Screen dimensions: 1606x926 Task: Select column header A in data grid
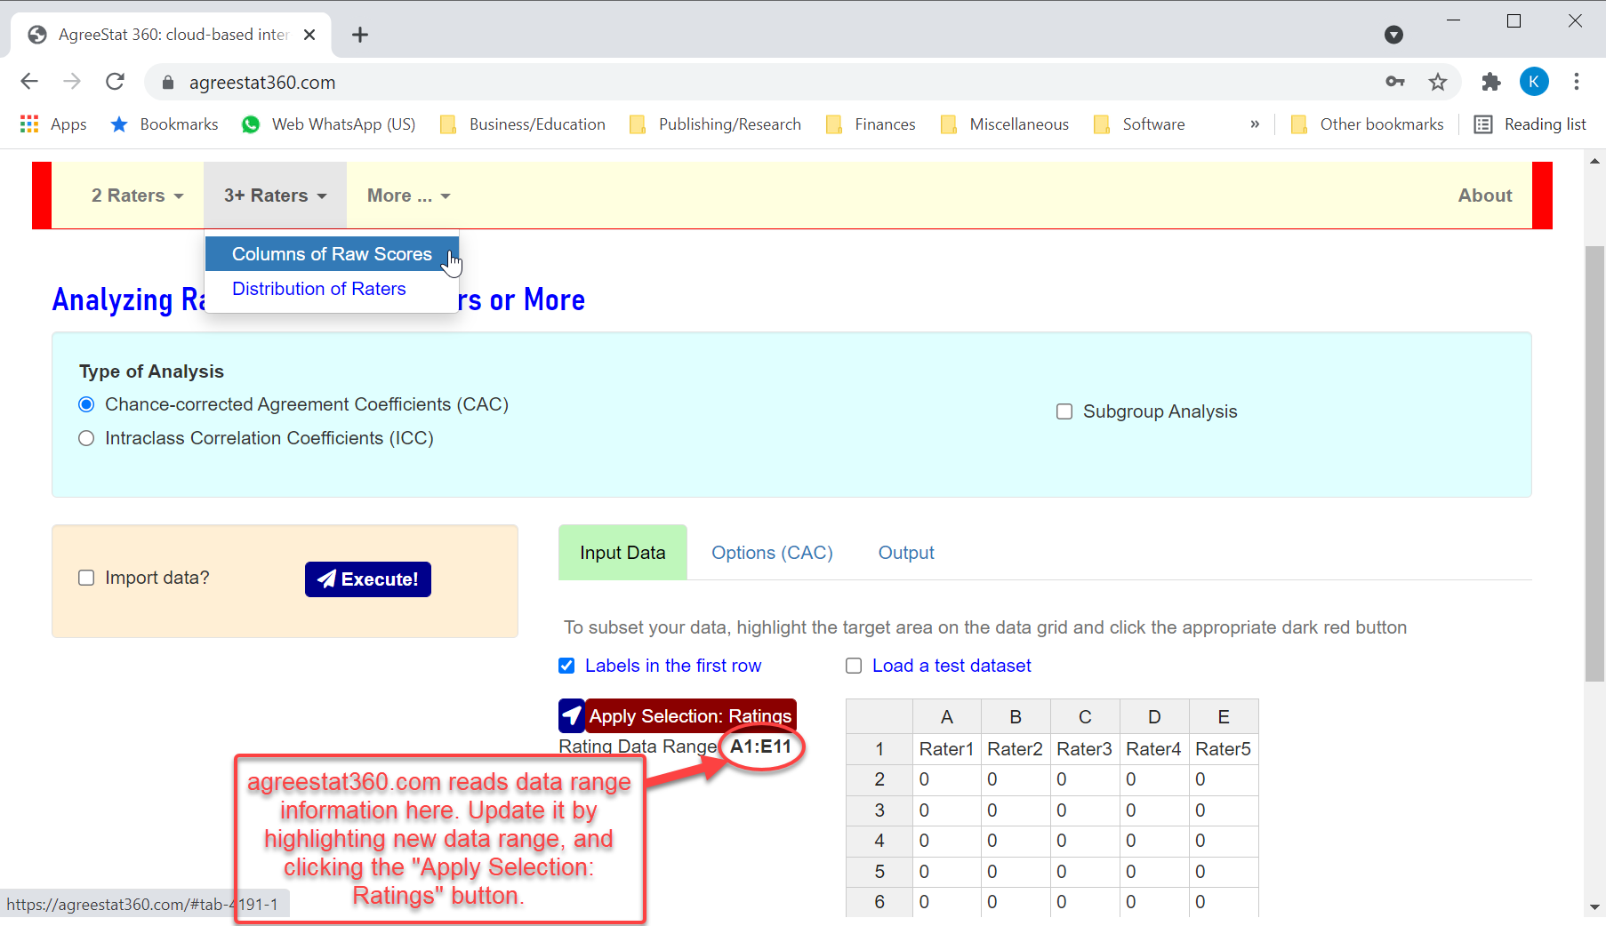[947, 717]
